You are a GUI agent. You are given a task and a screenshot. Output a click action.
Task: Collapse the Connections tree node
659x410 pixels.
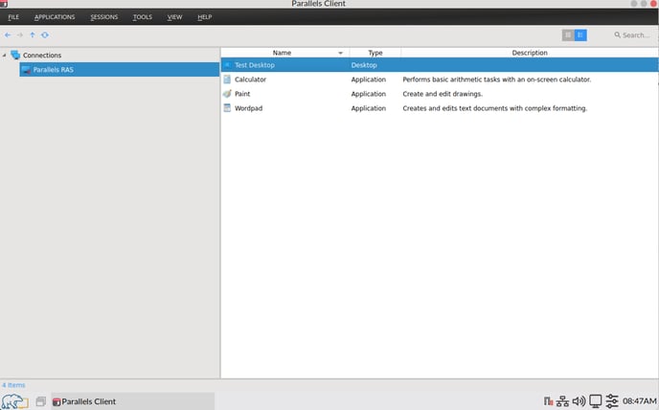tap(4, 56)
